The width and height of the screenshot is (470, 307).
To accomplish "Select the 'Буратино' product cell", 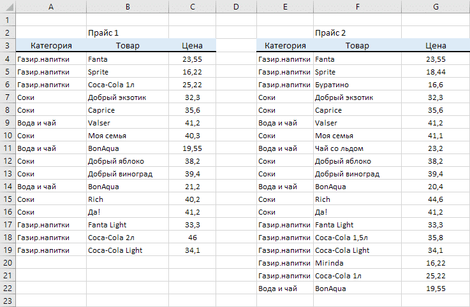I will pyautogui.click(x=357, y=85).
